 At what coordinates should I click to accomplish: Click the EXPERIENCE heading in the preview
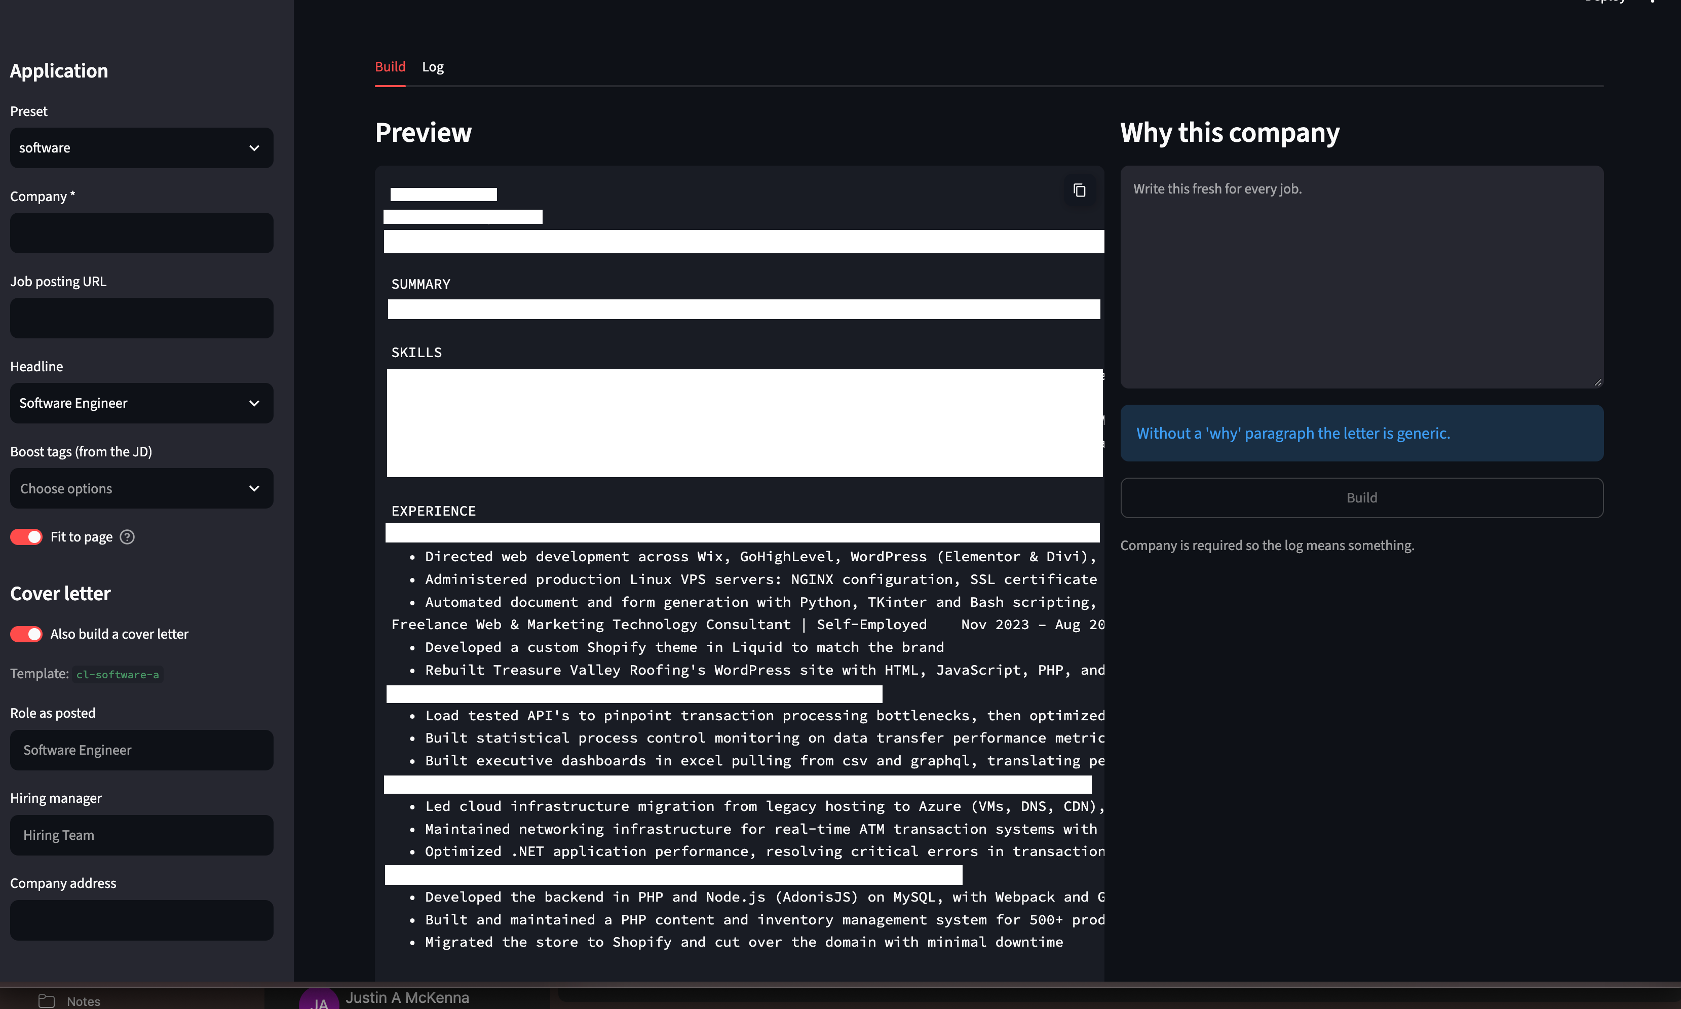(434, 511)
